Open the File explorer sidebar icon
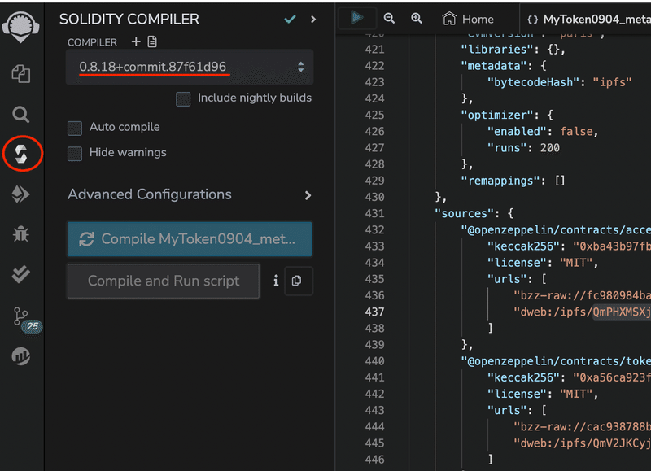Screen dimensions: 651x471 click(21, 74)
